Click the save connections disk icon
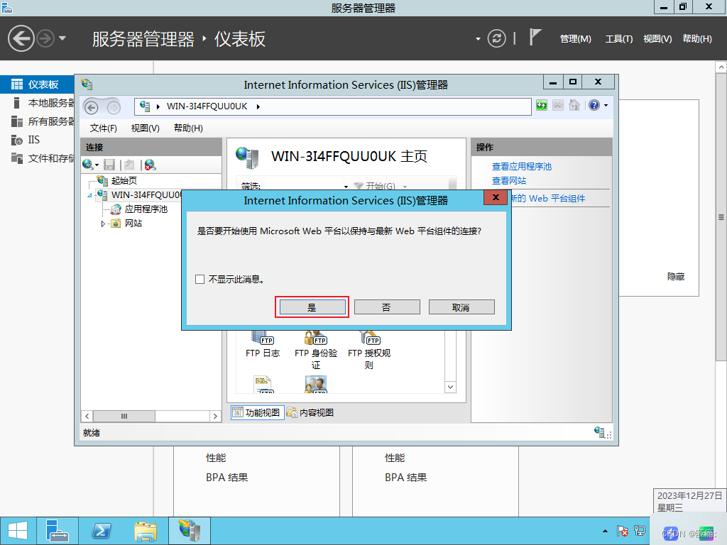 [x=109, y=165]
